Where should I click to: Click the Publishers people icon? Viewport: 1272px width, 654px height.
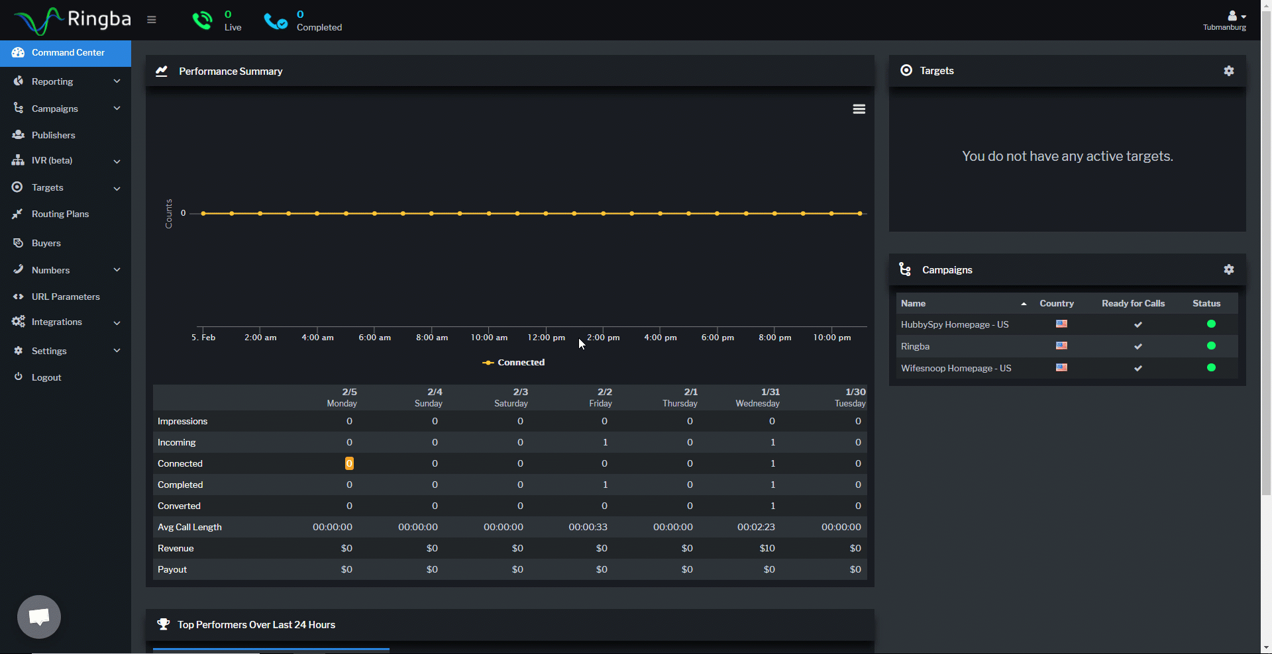tap(18, 134)
